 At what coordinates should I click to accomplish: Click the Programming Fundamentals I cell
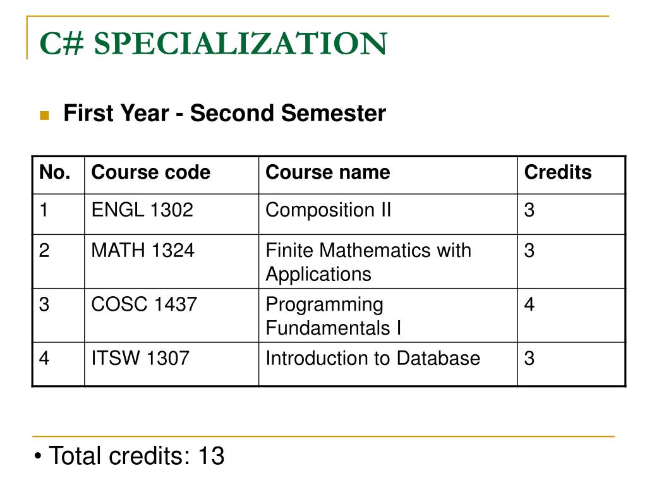[x=388, y=316]
